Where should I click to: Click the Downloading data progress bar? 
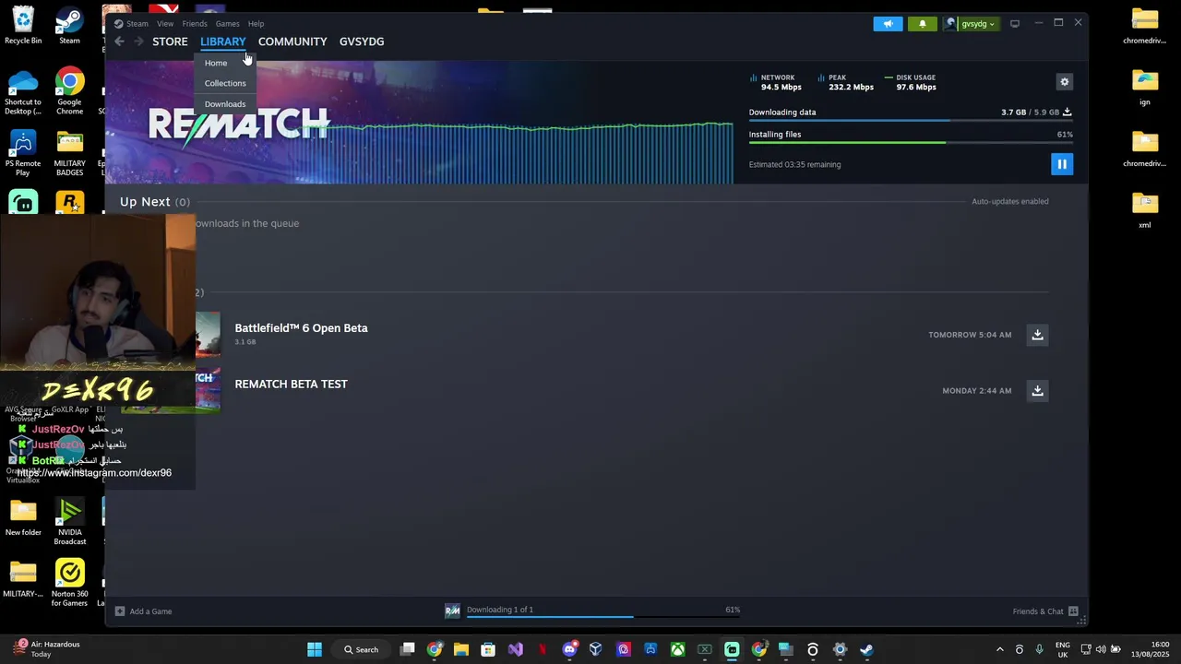click(x=911, y=121)
